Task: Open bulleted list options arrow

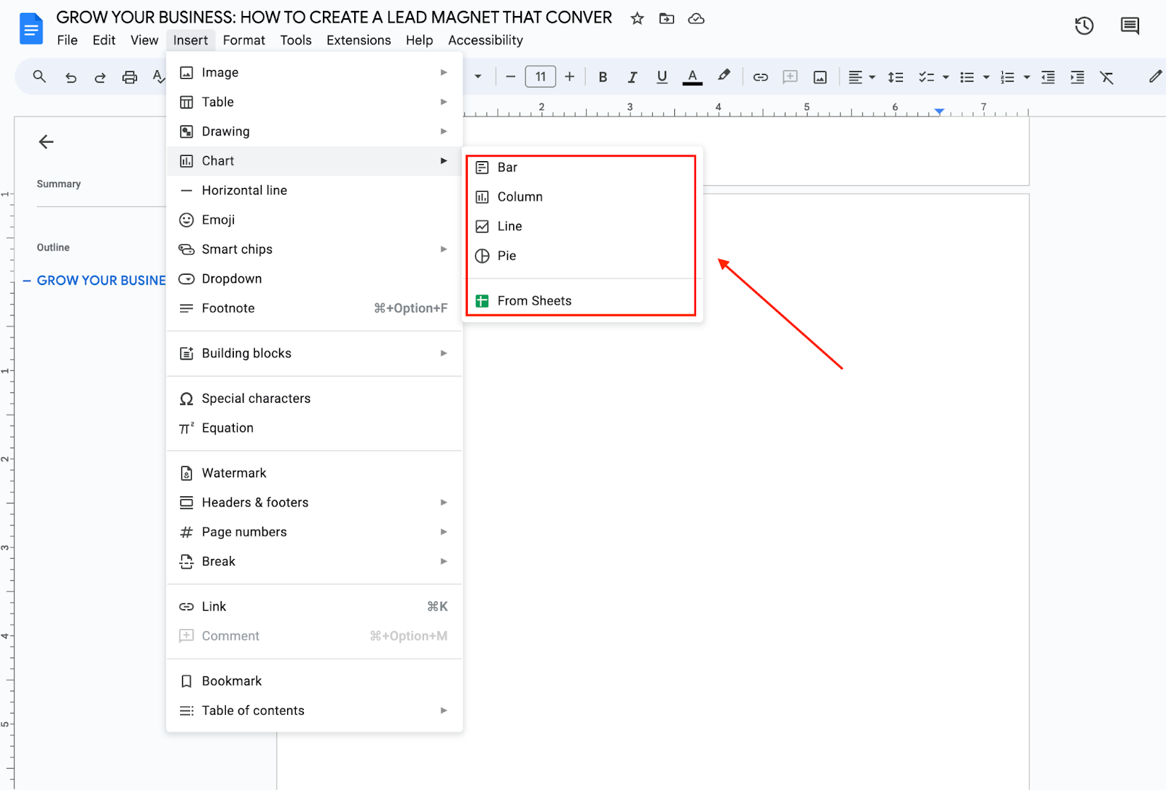Action: 986,77
